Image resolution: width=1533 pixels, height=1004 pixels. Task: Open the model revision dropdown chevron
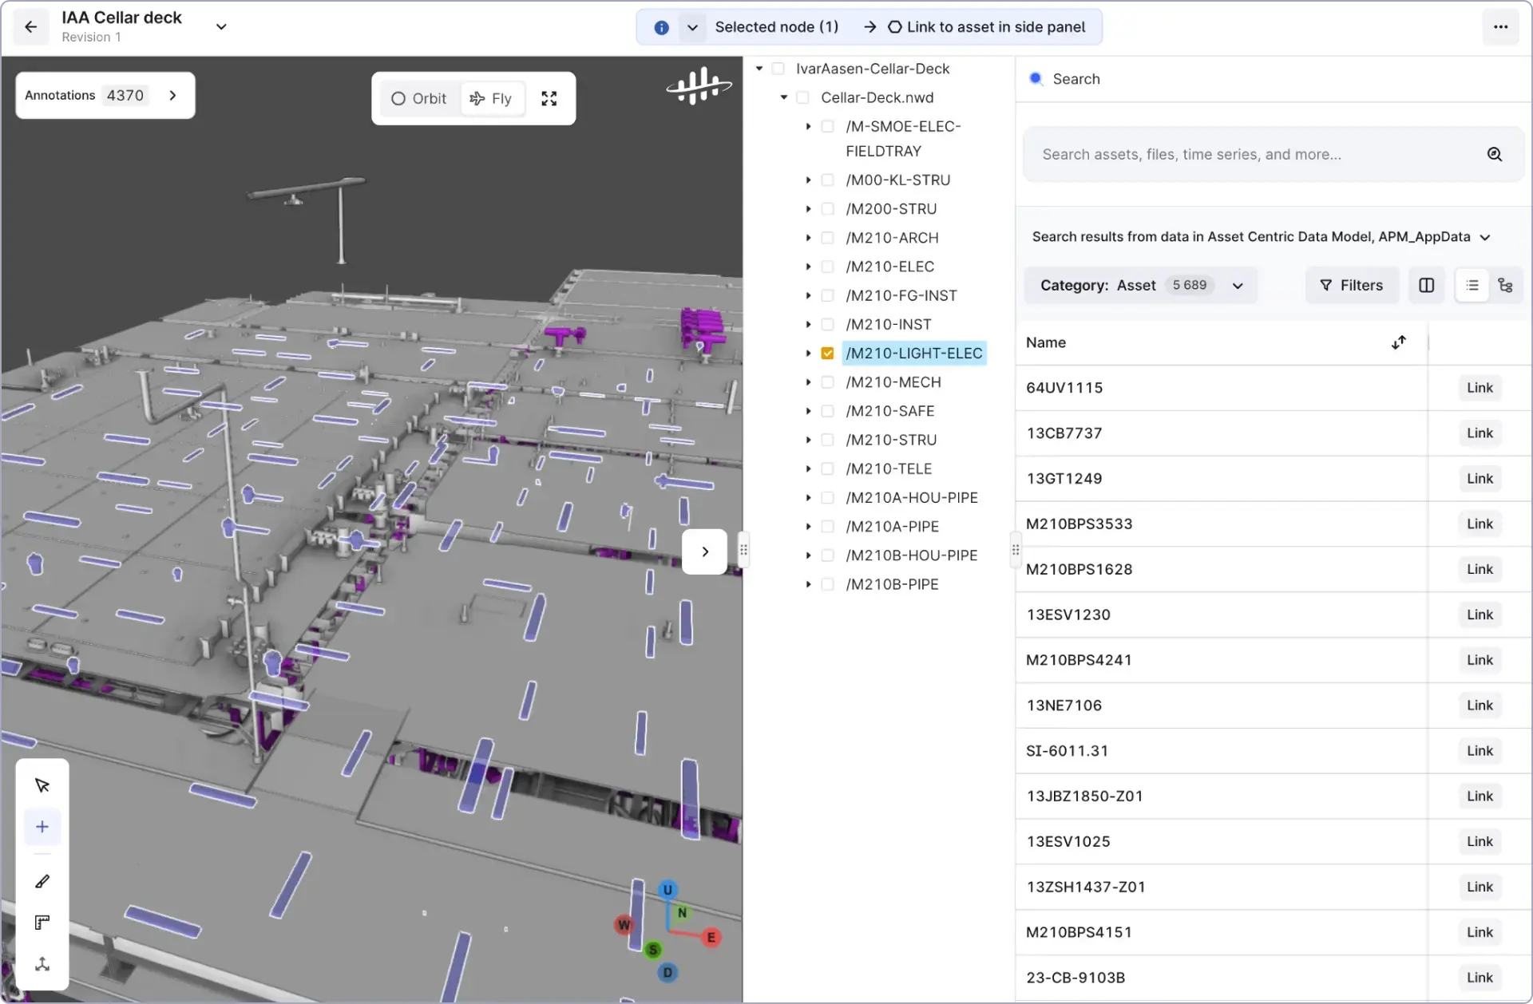pyautogui.click(x=221, y=27)
